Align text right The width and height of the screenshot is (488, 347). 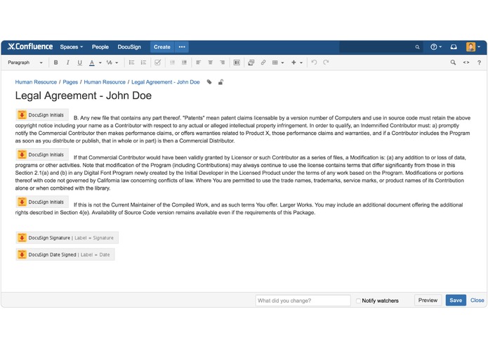(x=222, y=63)
